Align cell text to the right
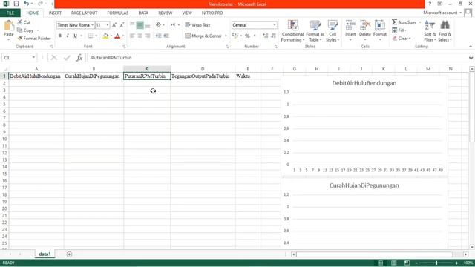Viewport: 475px width, 267px height. 148,36
